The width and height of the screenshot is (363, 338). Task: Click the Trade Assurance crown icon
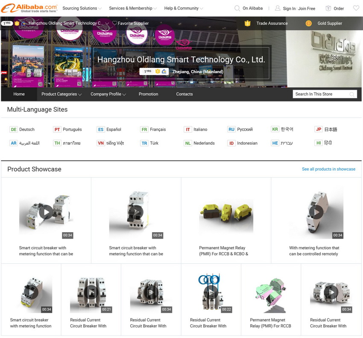click(247, 23)
